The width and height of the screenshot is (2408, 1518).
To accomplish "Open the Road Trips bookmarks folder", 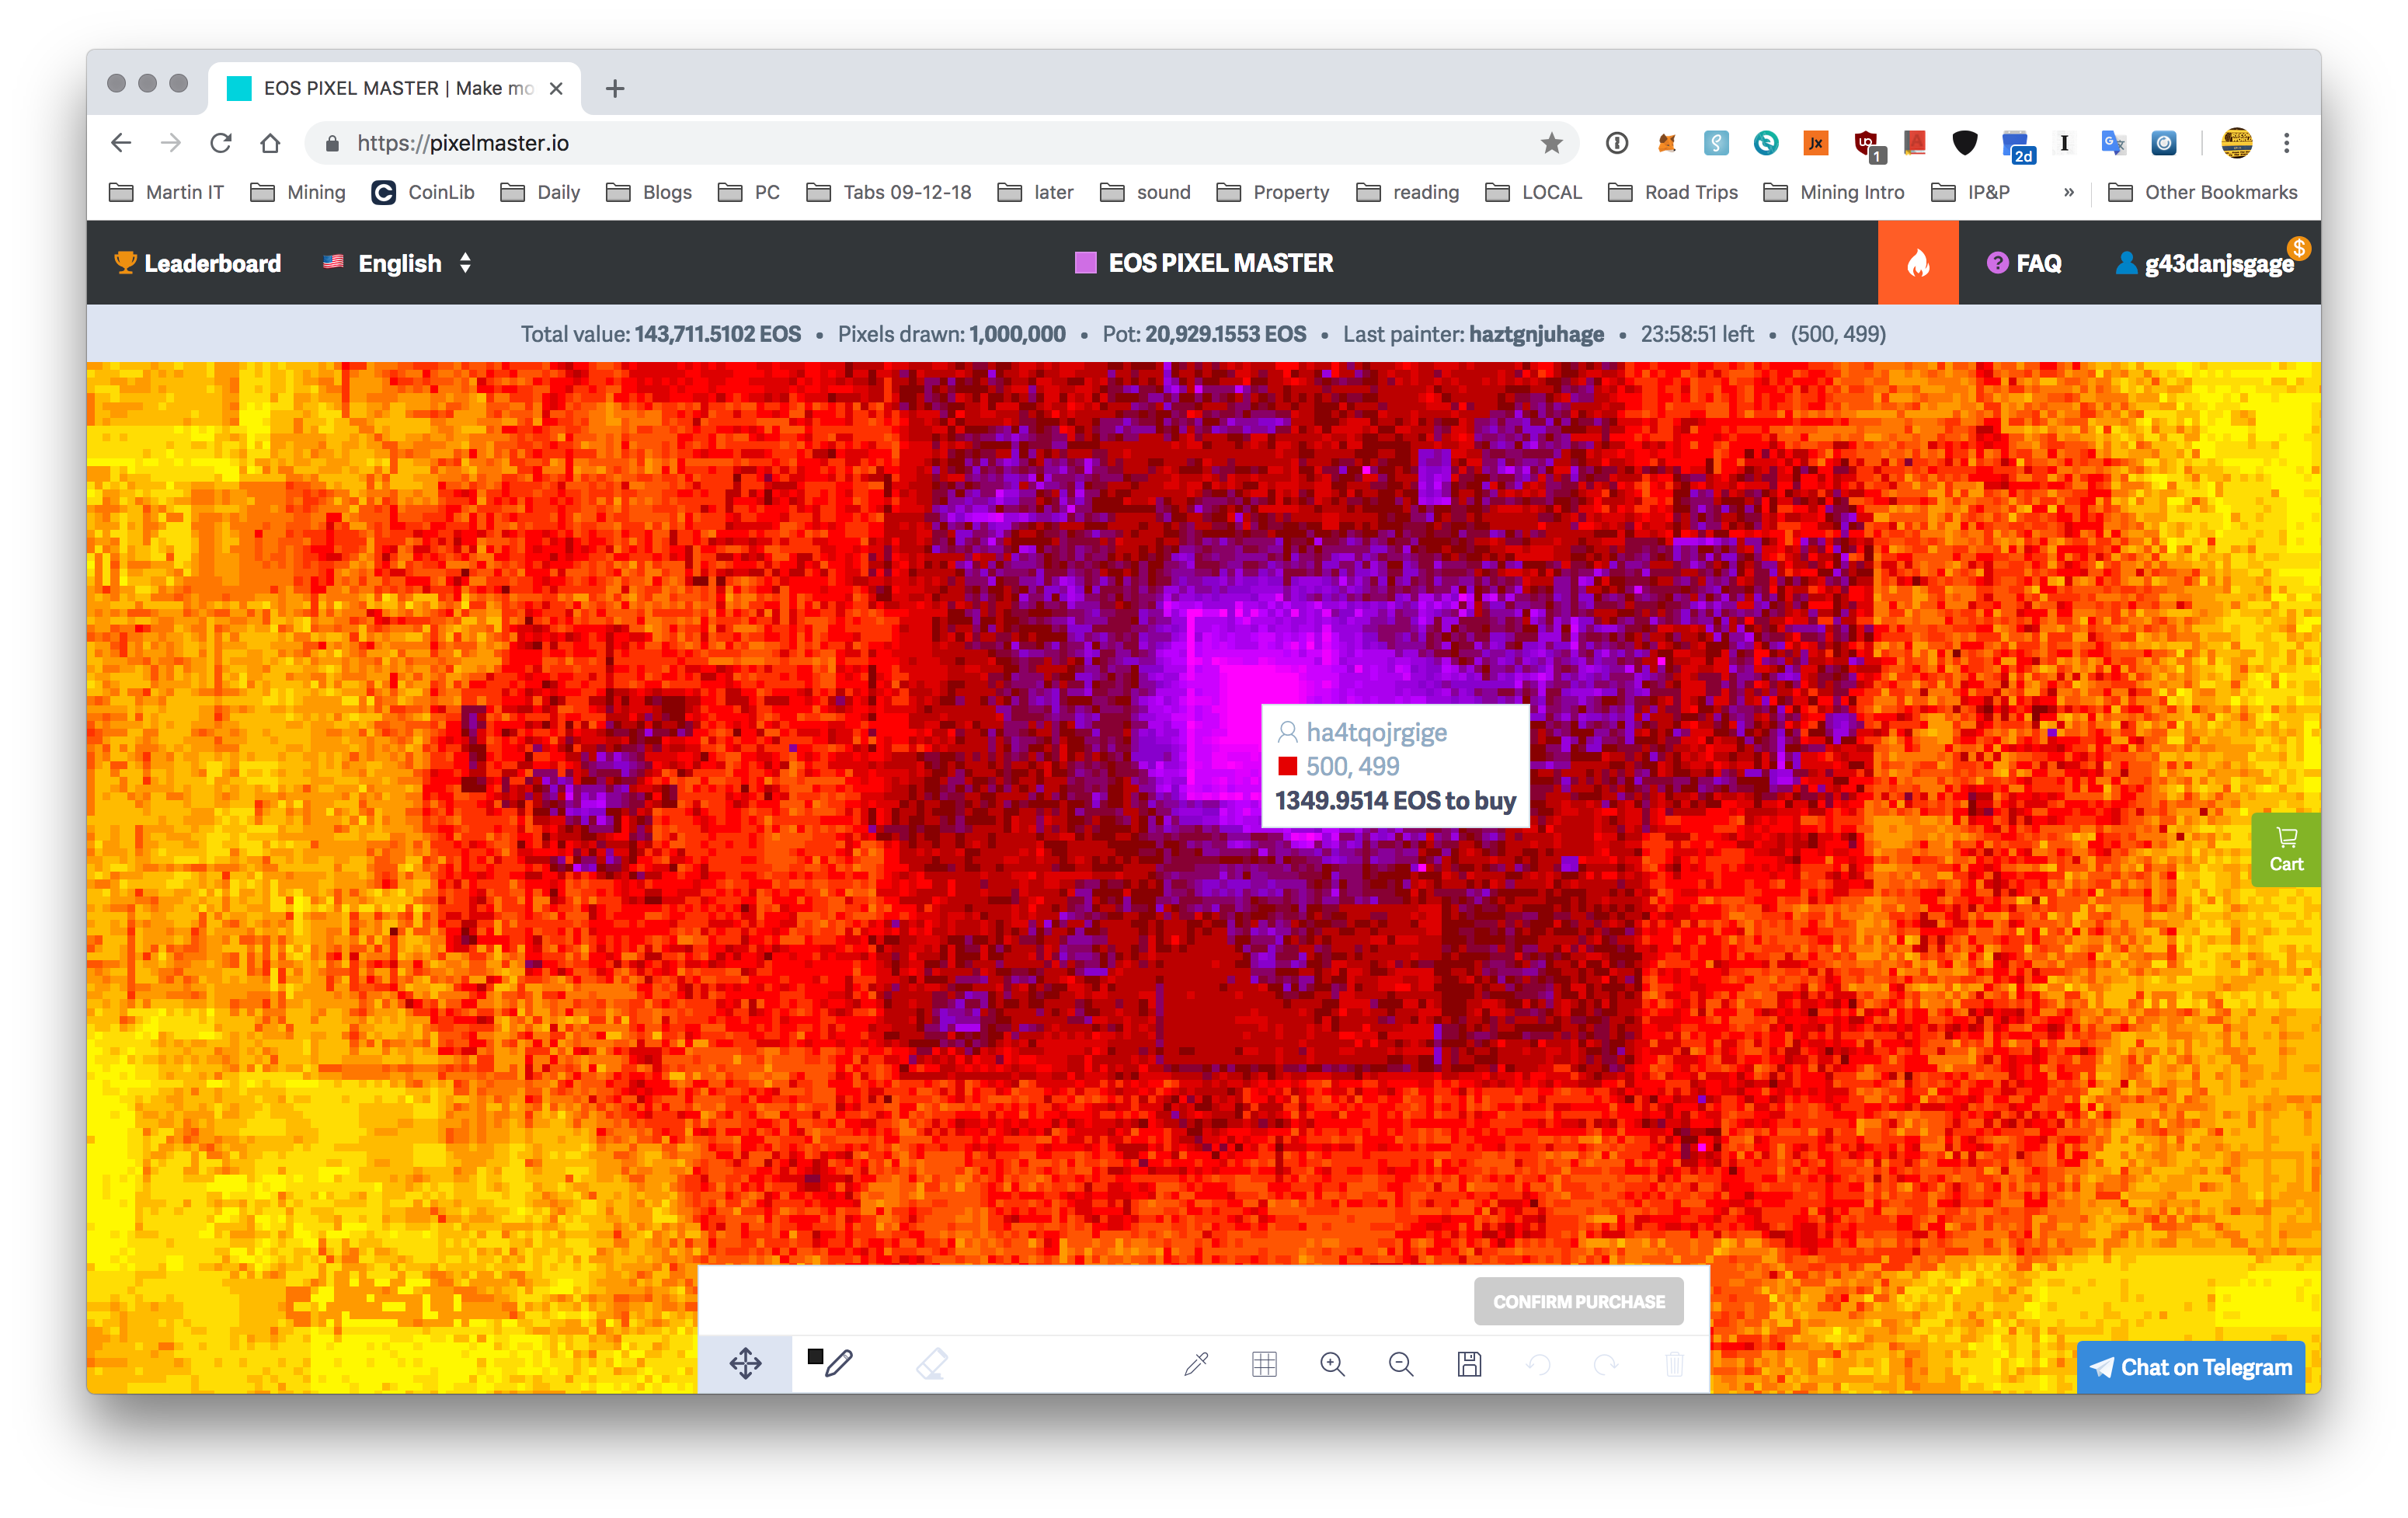I will (x=1673, y=192).
